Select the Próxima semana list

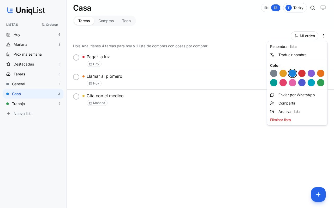pos(33,54)
